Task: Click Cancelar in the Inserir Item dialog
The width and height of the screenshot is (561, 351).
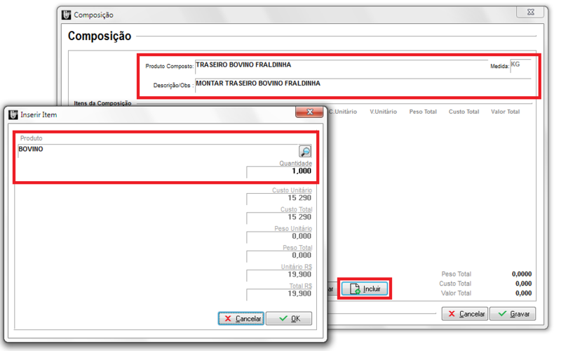Action: pyautogui.click(x=241, y=319)
